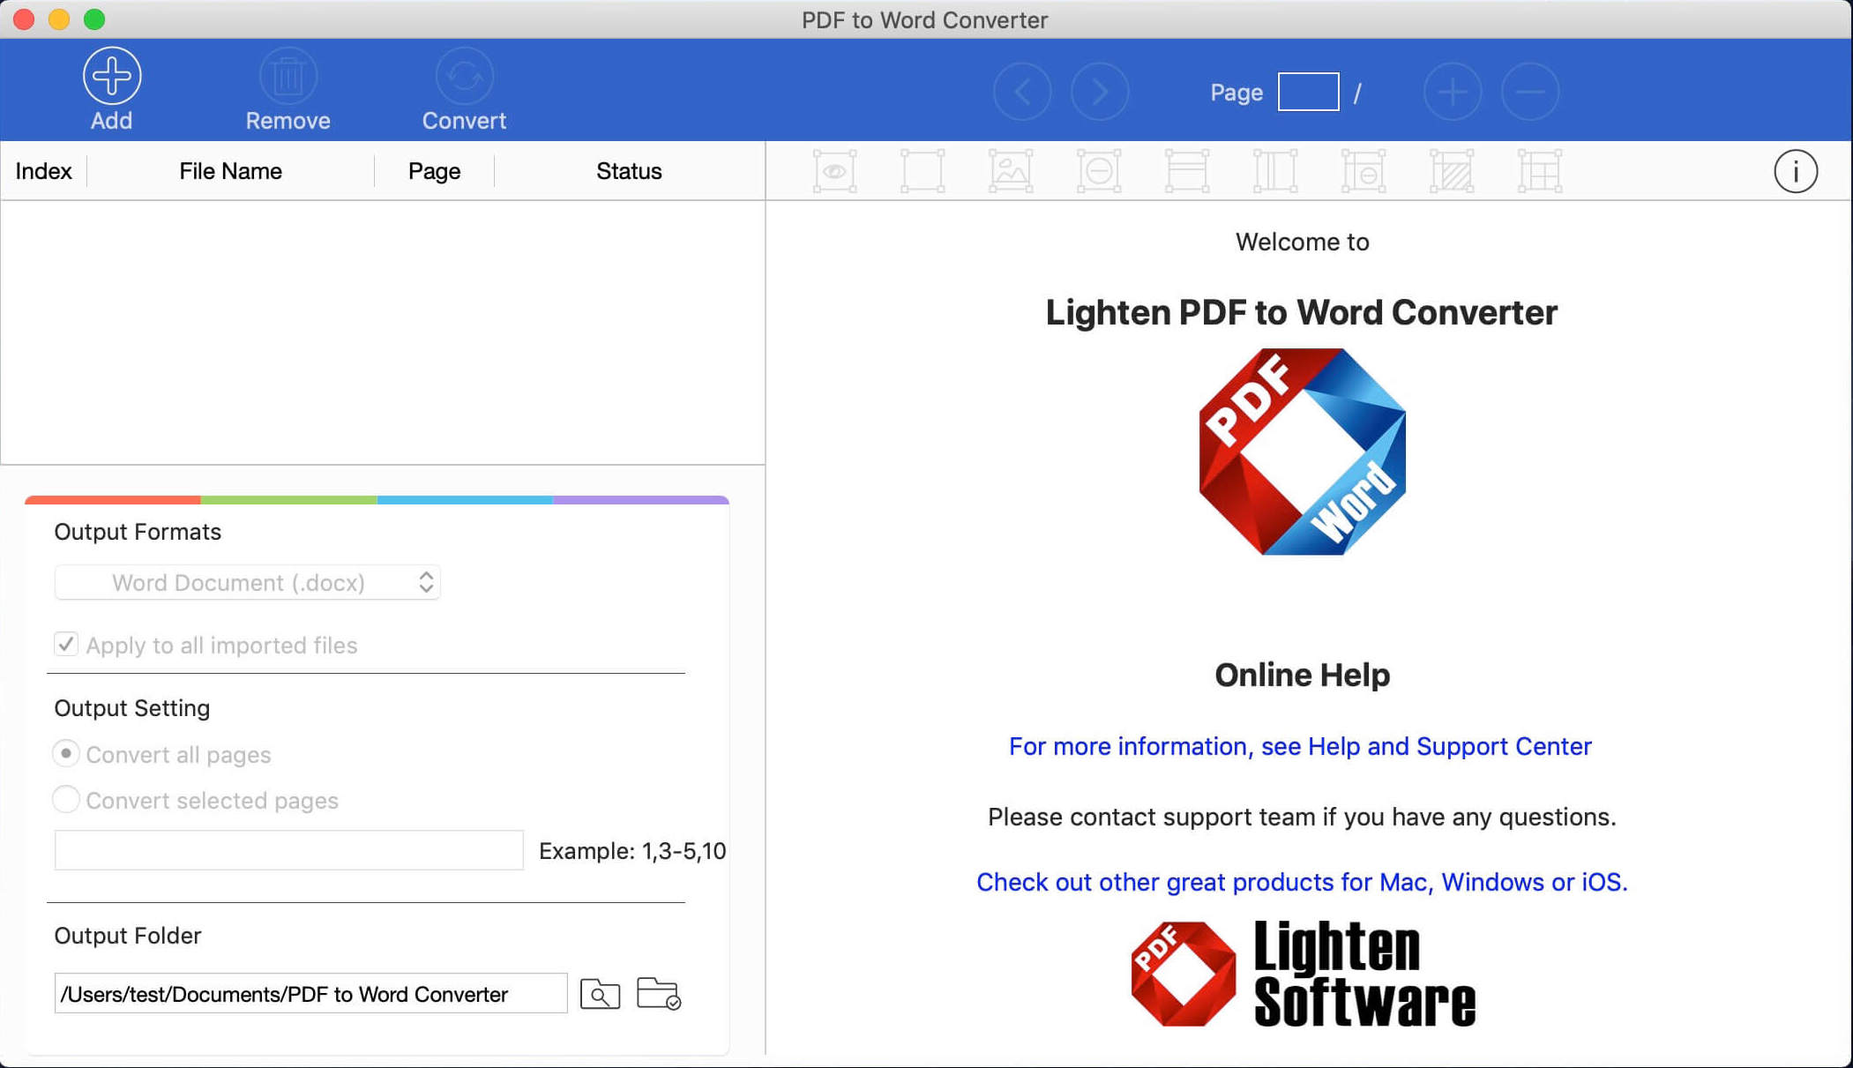Click the 'Example: 1,3-5,10' hint text
Screen dimensions: 1853x1068
click(632, 851)
